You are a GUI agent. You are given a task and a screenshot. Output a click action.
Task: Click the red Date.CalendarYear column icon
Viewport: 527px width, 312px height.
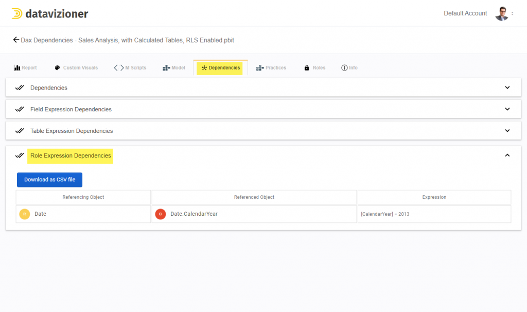161,214
